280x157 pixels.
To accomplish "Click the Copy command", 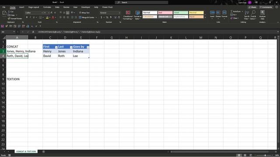I will click(11, 15).
